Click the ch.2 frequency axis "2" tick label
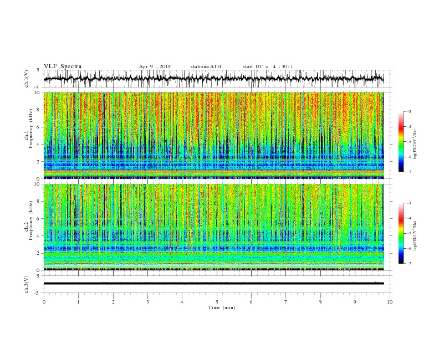 pyautogui.click(x=38, y=253)
